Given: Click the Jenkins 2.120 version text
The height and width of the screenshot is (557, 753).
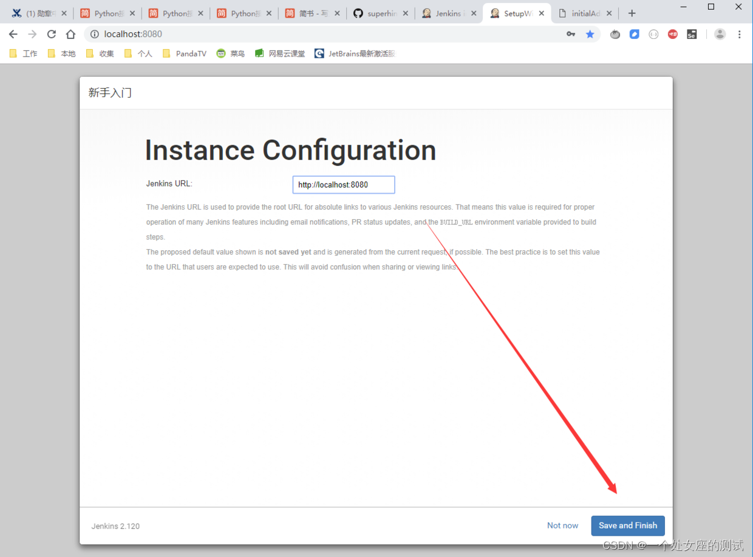Looking at the screenshot, I should [115, 526].
